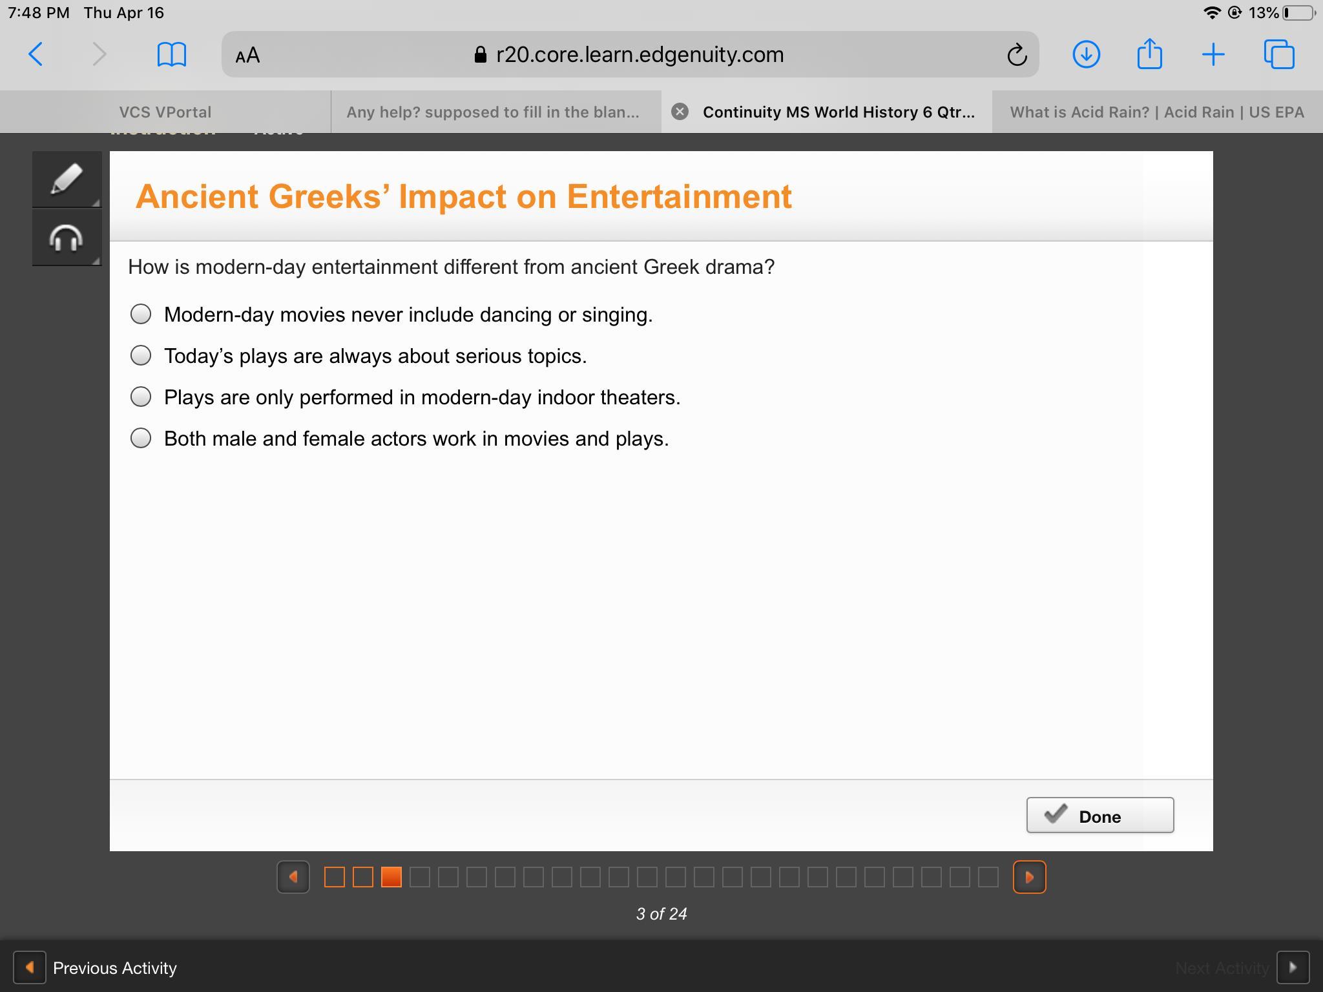
Task: Switch to What is Acid Rain tab
Action: (1156, 112)
